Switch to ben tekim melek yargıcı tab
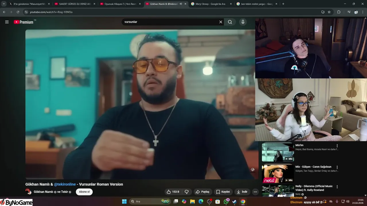Viewport: 367px width, 206px height. click(257, 4)
